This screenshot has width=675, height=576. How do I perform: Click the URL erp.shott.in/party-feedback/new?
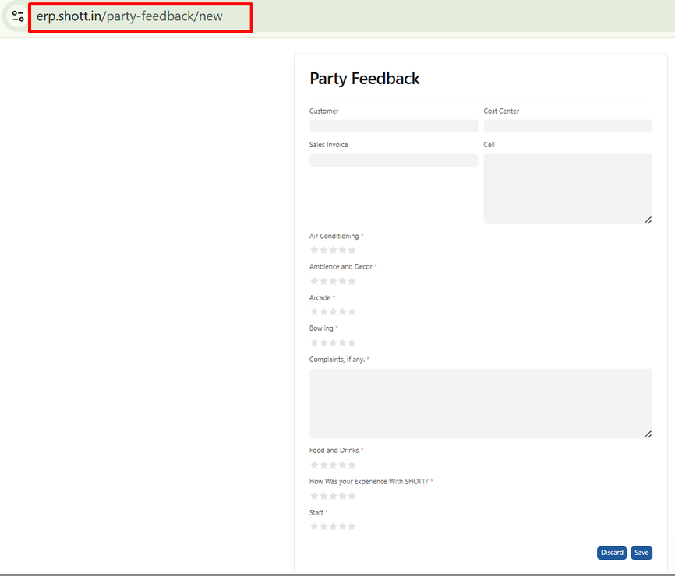(129, 16)
